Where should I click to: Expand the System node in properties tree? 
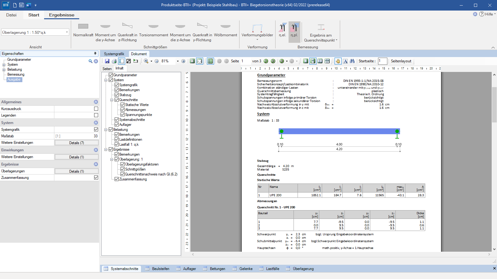click(4, 65)
